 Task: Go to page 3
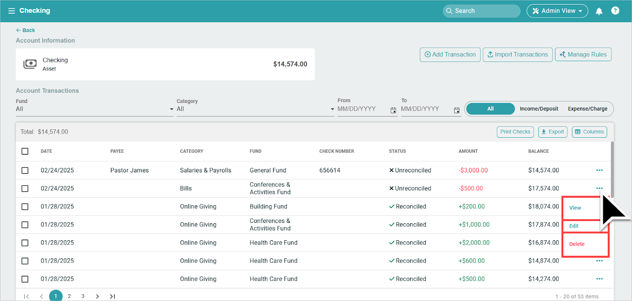click(x=83, y=296)
